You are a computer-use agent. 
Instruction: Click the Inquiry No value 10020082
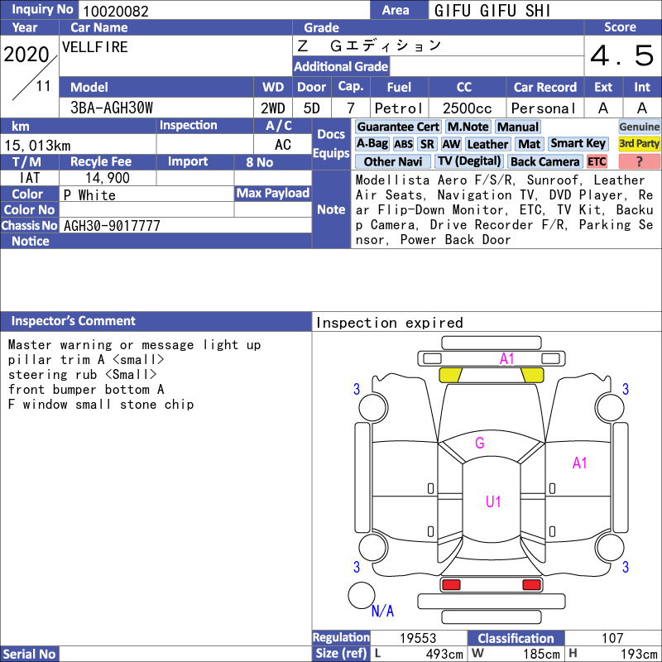click(116, 11)
